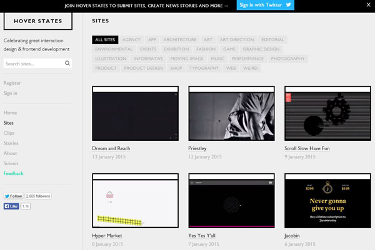Click the Register link

[x=12, y=83]
